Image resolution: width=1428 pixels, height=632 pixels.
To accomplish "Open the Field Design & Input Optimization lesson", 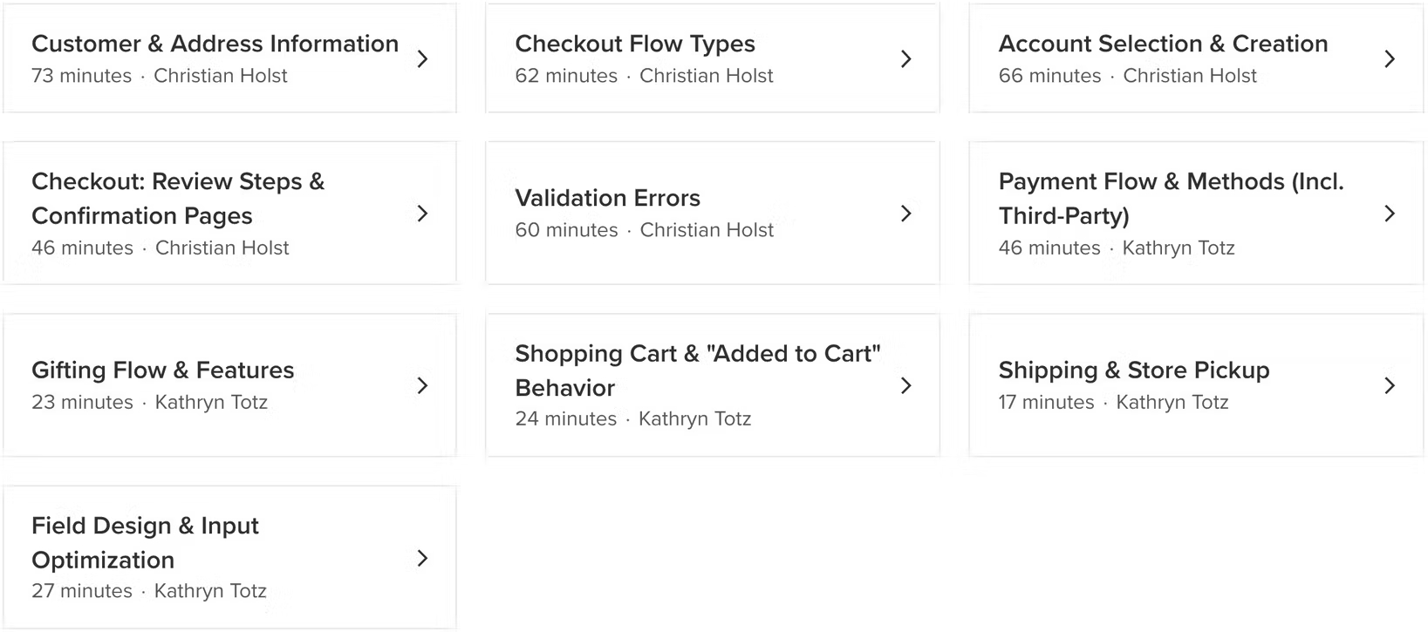I will pyautogui.click(x=145, y=542).
